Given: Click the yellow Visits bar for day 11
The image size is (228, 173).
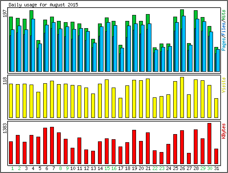Looking at the screenshot, I should pos(80,102).
